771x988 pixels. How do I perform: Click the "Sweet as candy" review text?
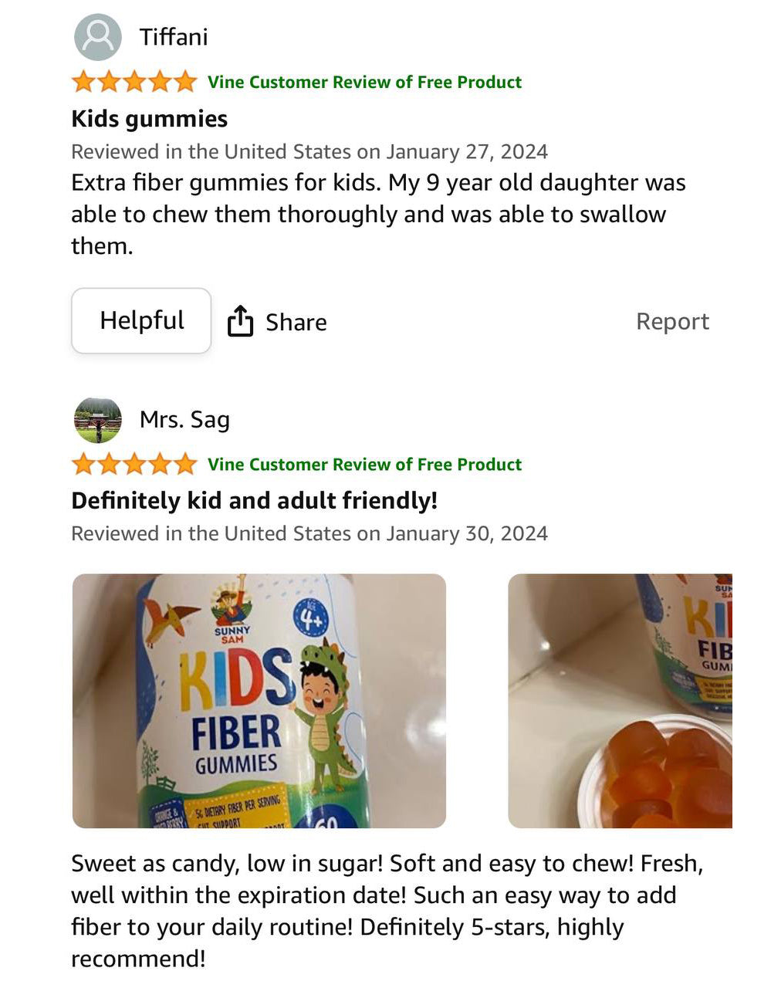(386, 911)
